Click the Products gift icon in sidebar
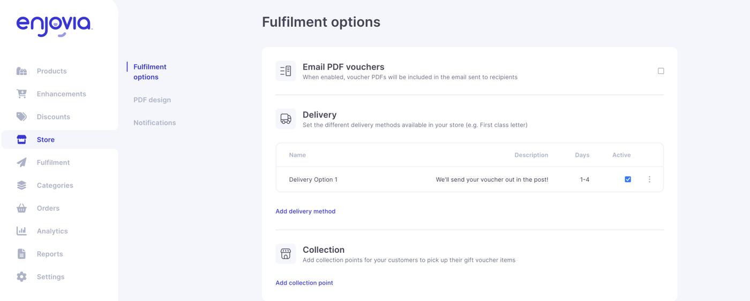 coord(21,71)
